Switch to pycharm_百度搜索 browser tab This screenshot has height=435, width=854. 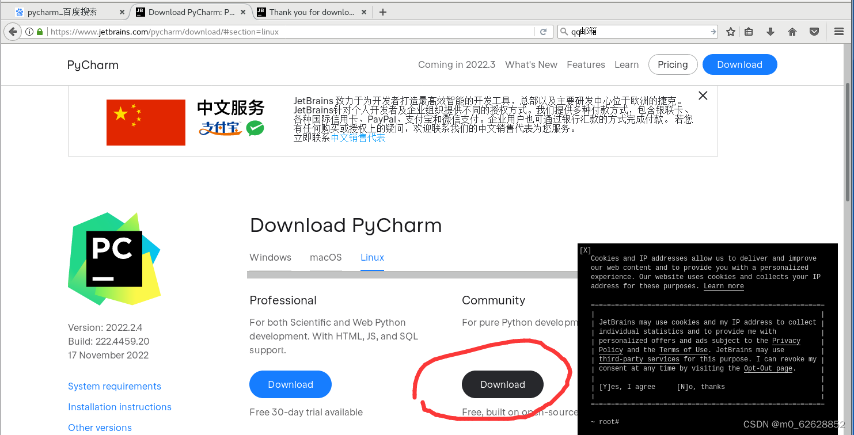tap(70, 12)
